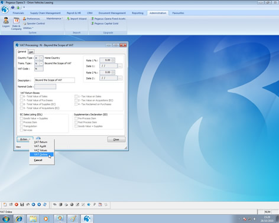Click the red cancel icon in bottom toolbar
This screenshot has width=279, height=223.
(x=17, y=205)
